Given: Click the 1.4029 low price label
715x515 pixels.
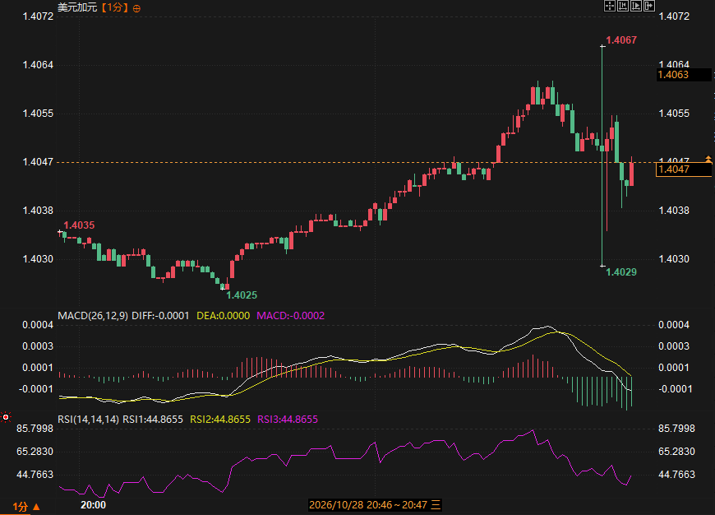Looking at the screenshot, I should pos(621,272).
